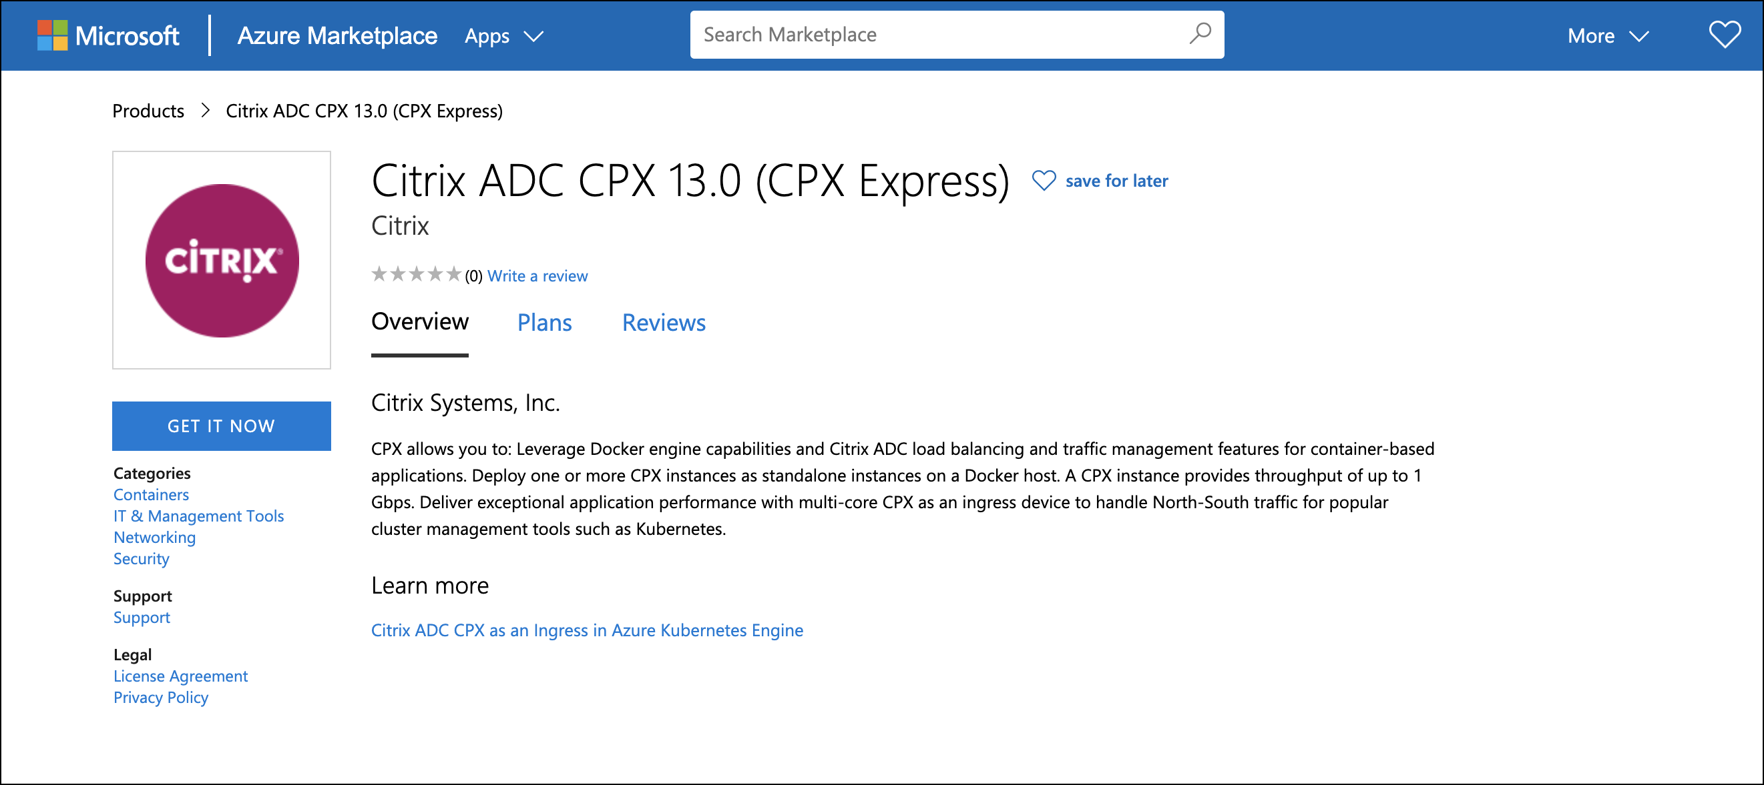Go to Products breadcrumb
This screenshot has width=1764, height=785.
pos(148,111)
